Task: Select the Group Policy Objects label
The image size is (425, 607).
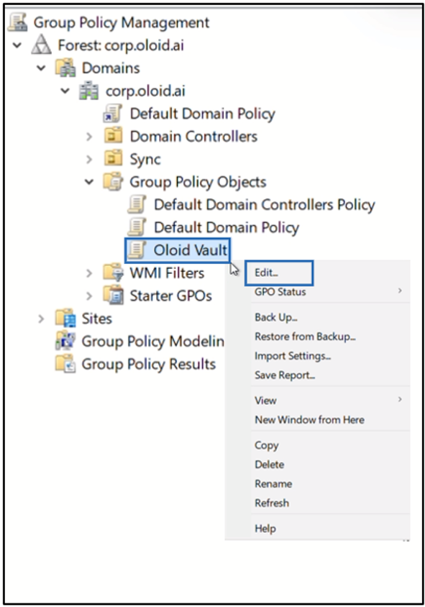Action: click(x=198, y=182)
